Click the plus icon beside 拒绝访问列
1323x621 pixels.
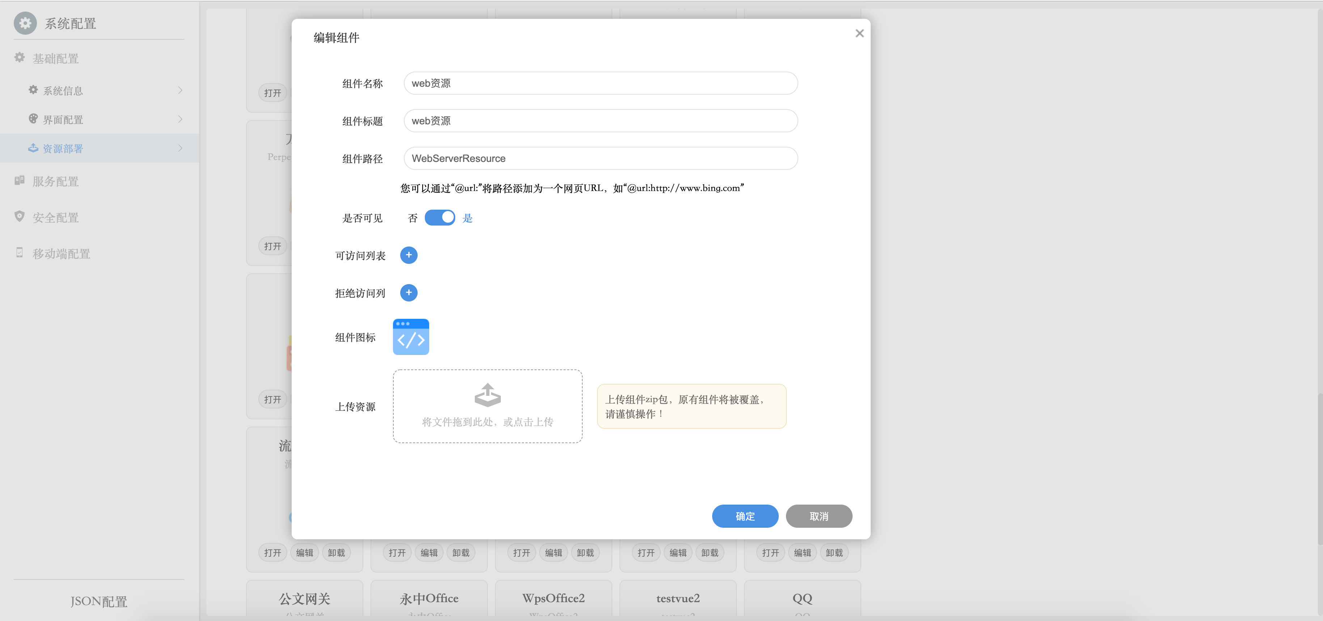408,292
